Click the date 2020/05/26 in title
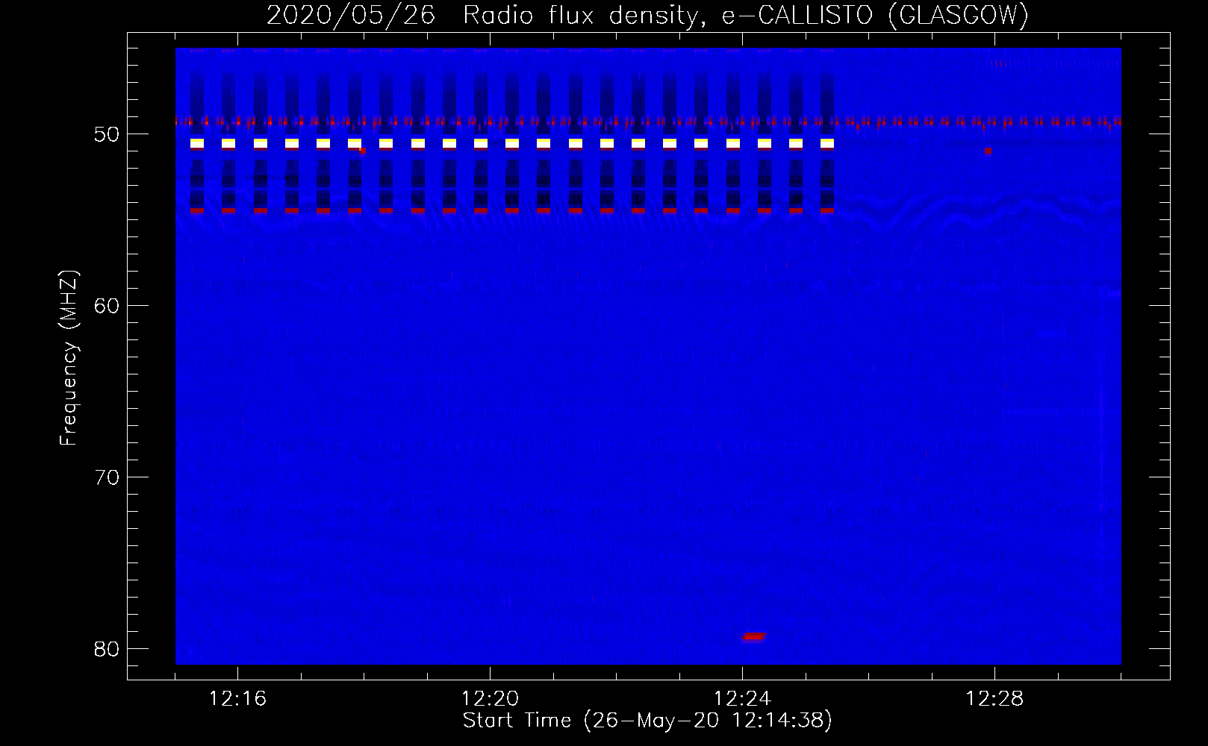 (x=350, y=15)
